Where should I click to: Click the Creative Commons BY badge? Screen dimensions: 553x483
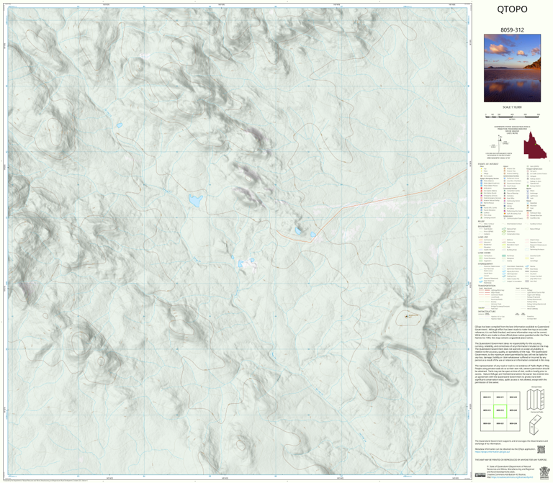[x=480, y=475]
